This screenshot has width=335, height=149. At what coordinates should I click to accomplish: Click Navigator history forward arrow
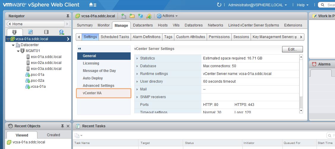coord(67,24)
